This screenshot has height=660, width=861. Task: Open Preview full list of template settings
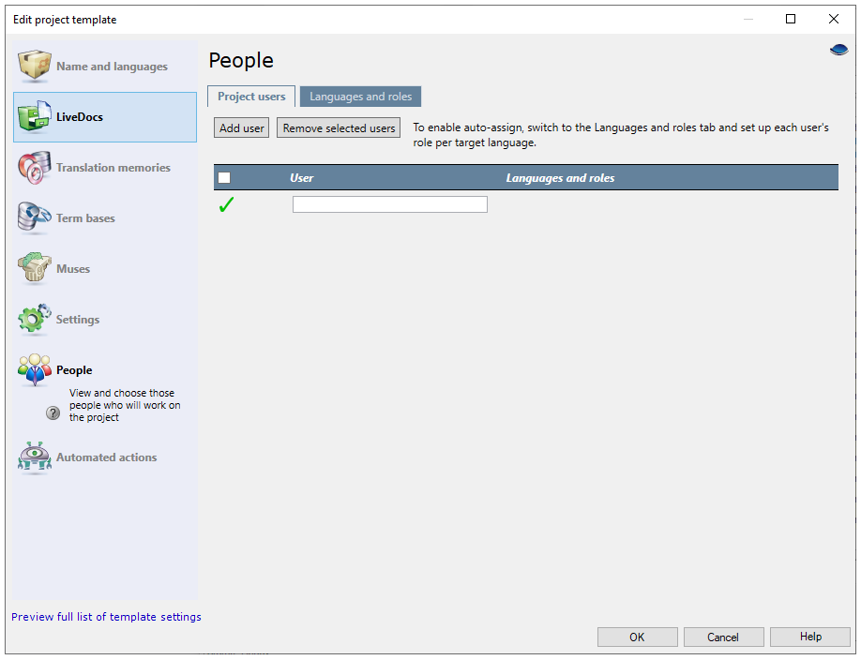pos(106,617)
